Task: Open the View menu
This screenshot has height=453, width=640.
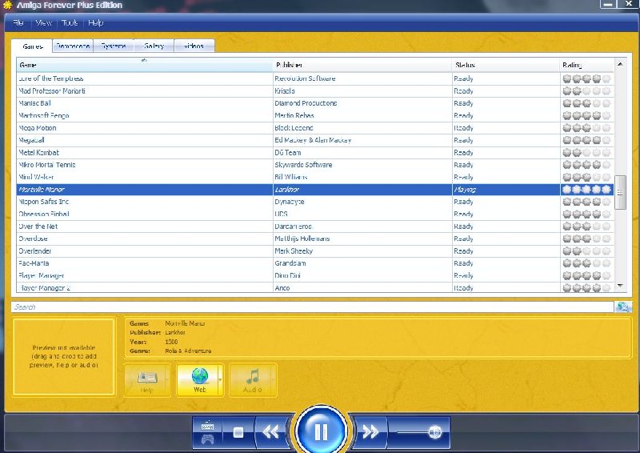Action: pyautogui.click(x=44, y=23)
